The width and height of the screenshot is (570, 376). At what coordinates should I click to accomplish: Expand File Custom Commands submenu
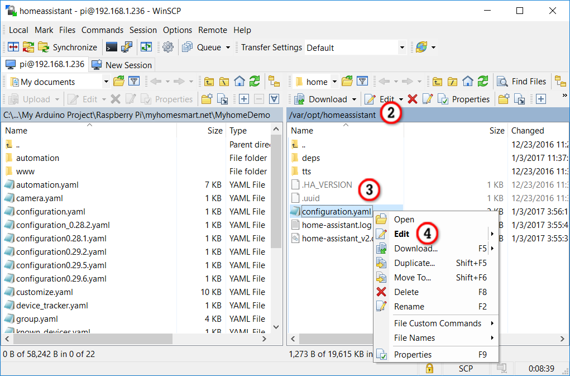436,323
